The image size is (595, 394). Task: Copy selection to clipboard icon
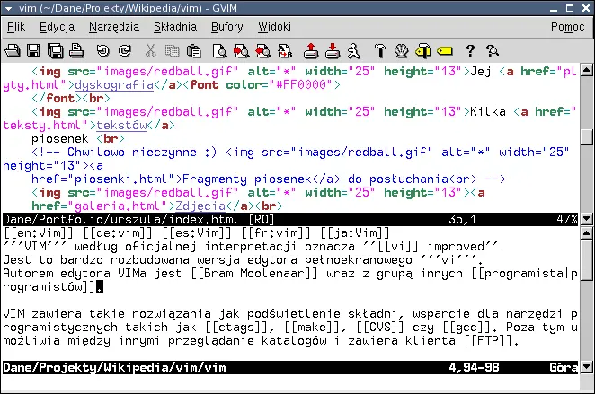[173, 50]
